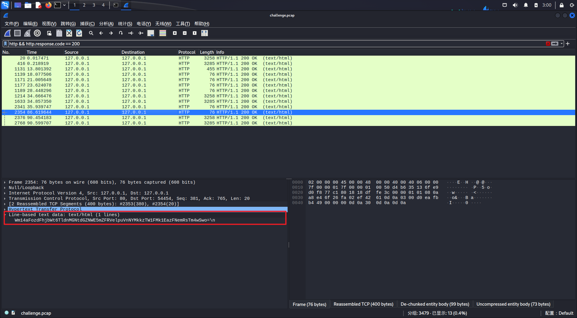Open capture options gear icon
577x318 pixels.
37,33
